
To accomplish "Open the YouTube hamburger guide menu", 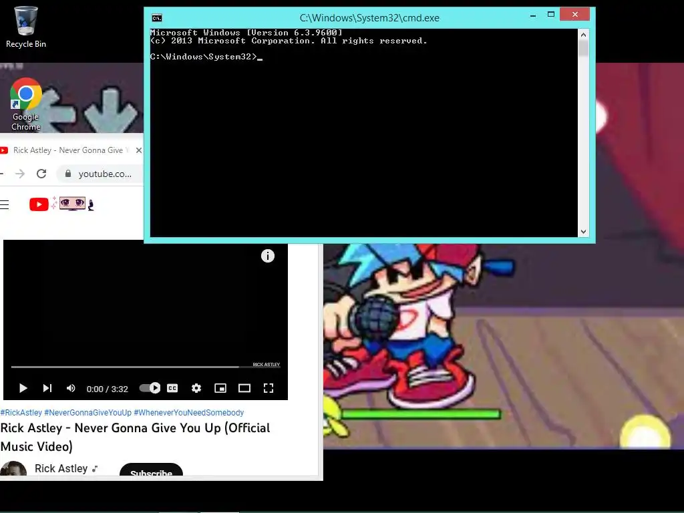I will [x=5, y=204].
